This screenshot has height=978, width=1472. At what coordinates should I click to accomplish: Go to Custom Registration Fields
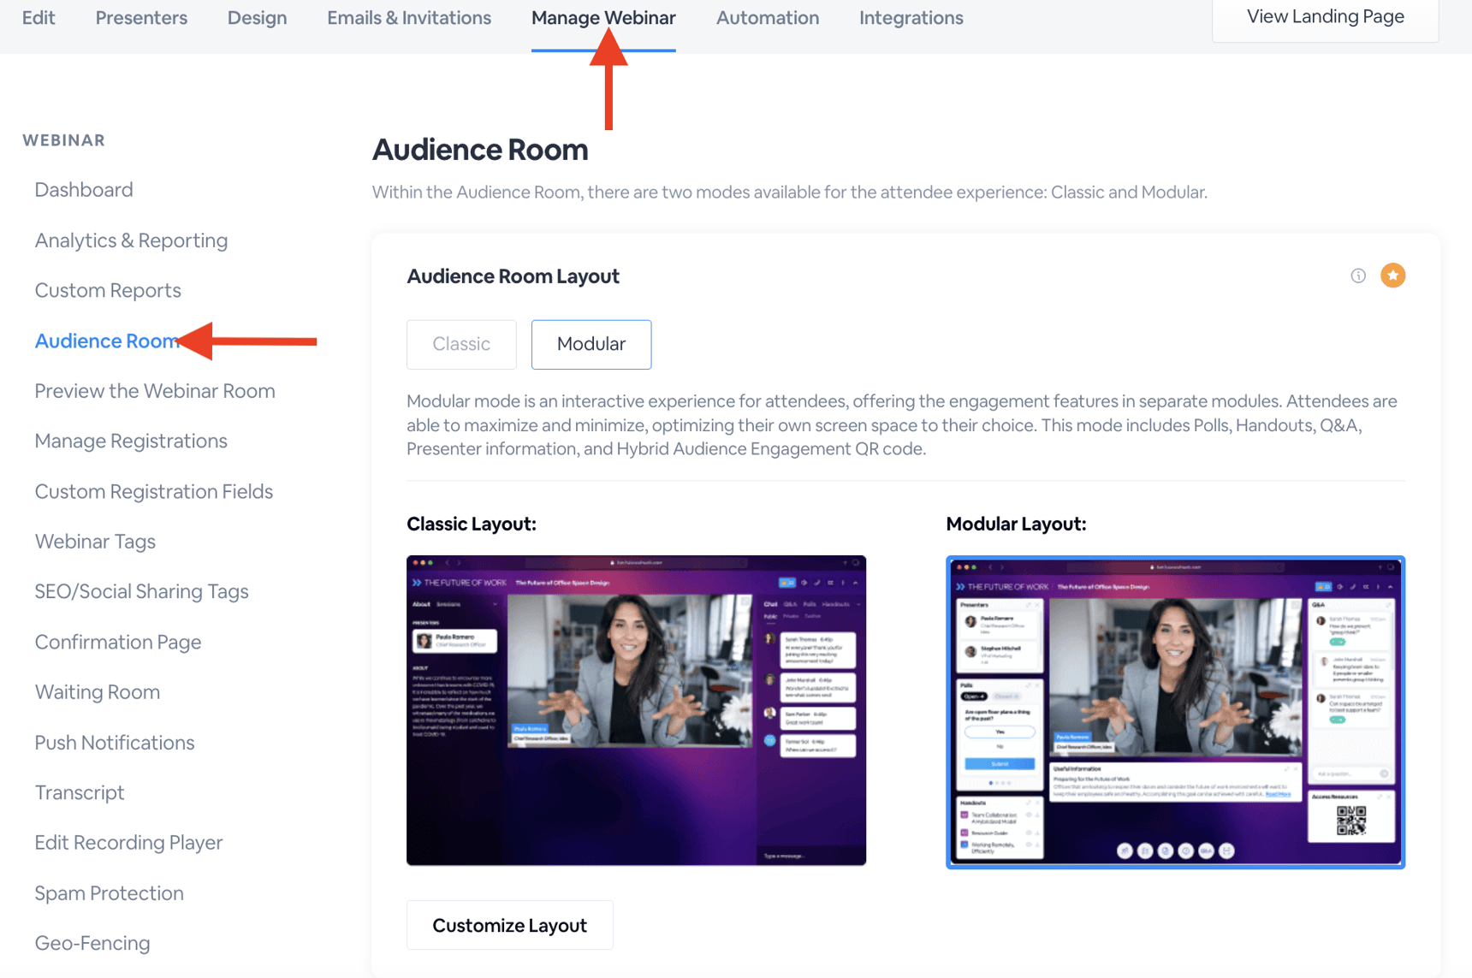[x=153, y=491]
